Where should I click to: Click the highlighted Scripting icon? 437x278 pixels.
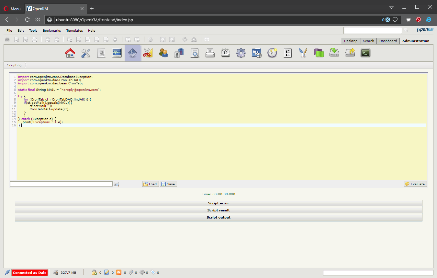132,53
